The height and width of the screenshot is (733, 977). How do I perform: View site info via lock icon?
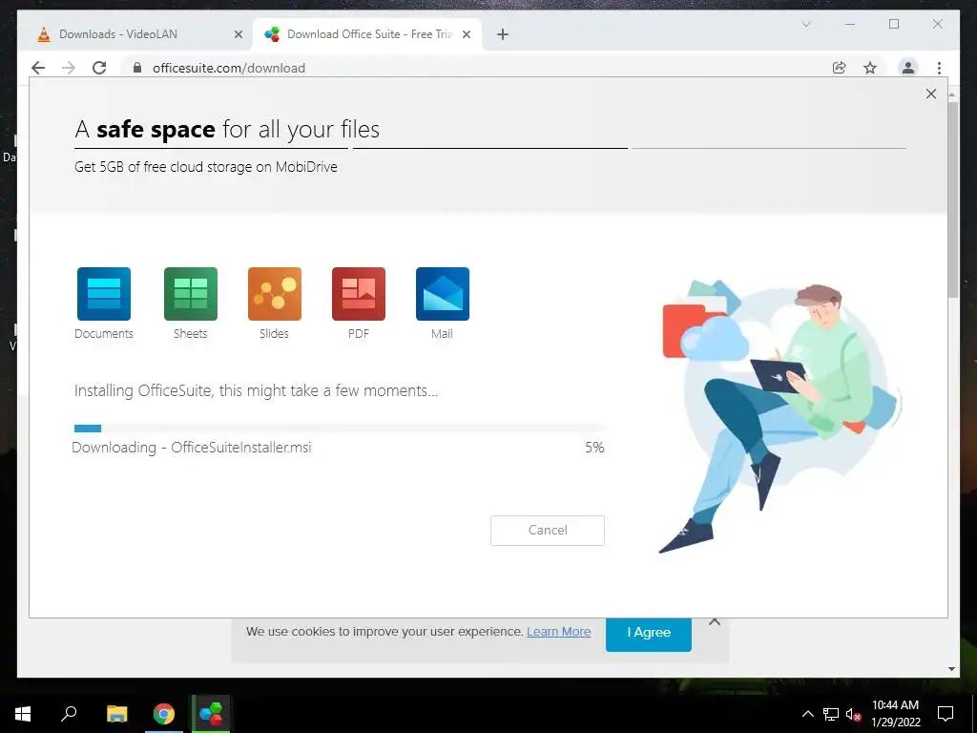137,68
